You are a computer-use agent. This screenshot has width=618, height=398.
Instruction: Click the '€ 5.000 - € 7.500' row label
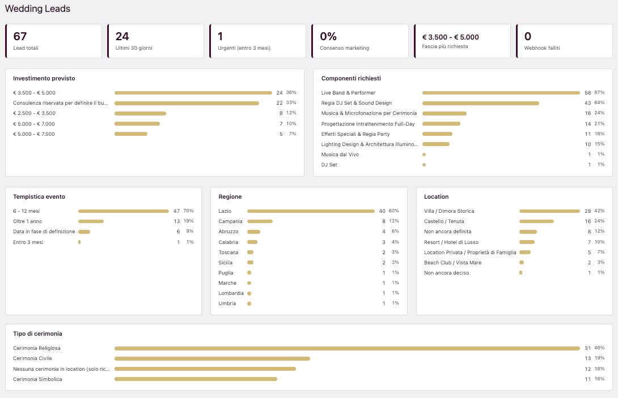34,134
